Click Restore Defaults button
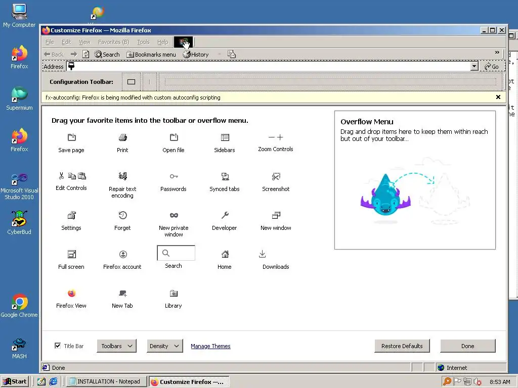The width and height of the screenshot is (518, 388). [402, 346]
